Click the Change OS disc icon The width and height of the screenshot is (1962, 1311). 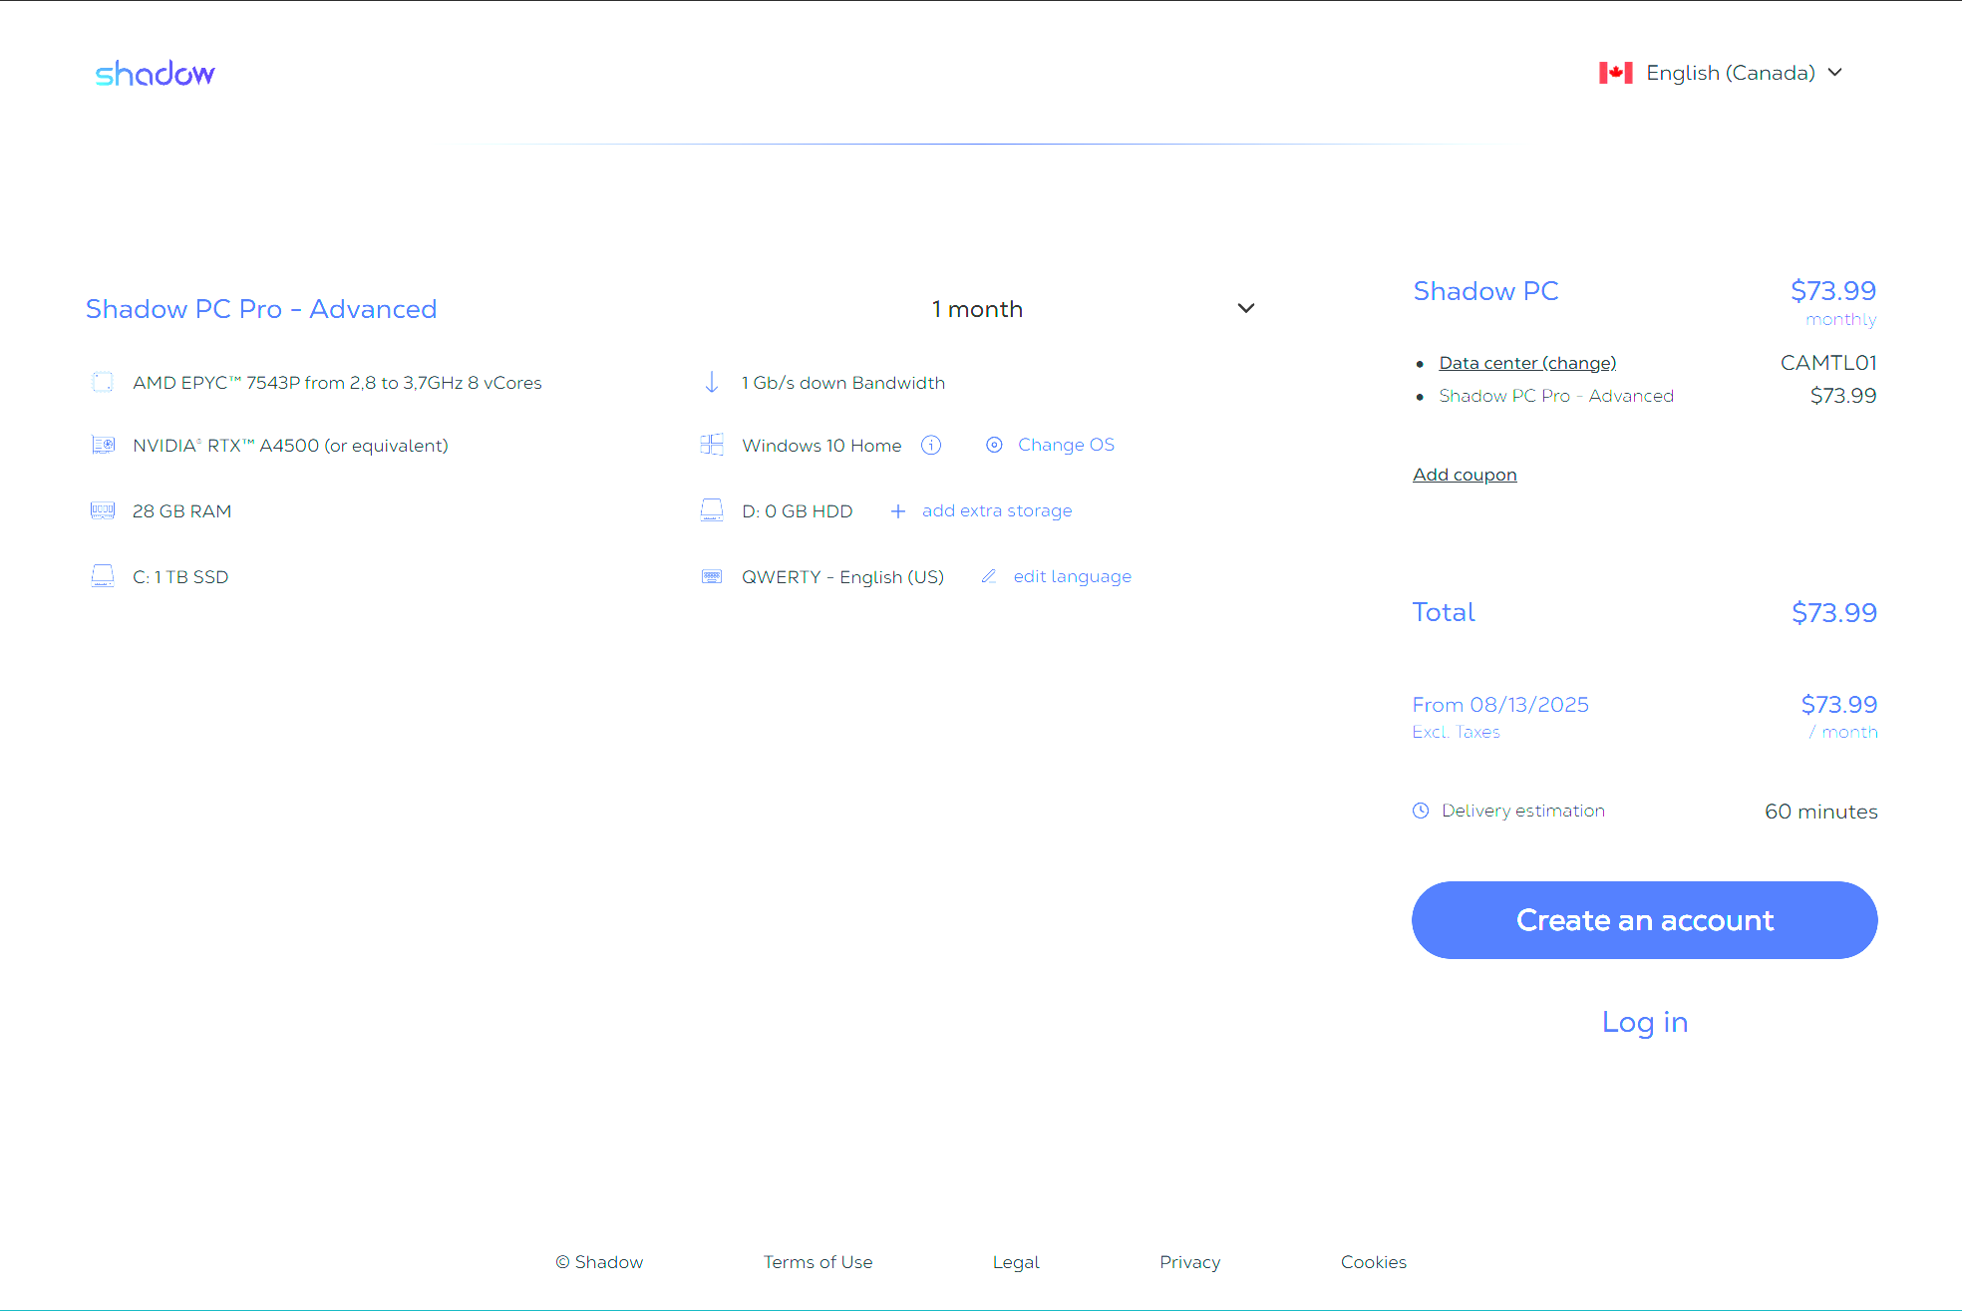[994, 446]
